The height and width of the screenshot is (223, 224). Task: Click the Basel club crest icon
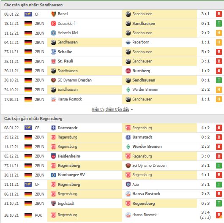53,14
